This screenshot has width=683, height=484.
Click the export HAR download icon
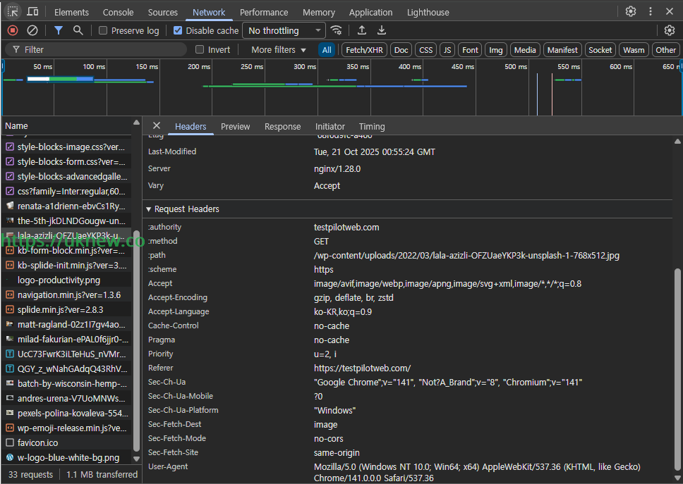tap(382, 30)
